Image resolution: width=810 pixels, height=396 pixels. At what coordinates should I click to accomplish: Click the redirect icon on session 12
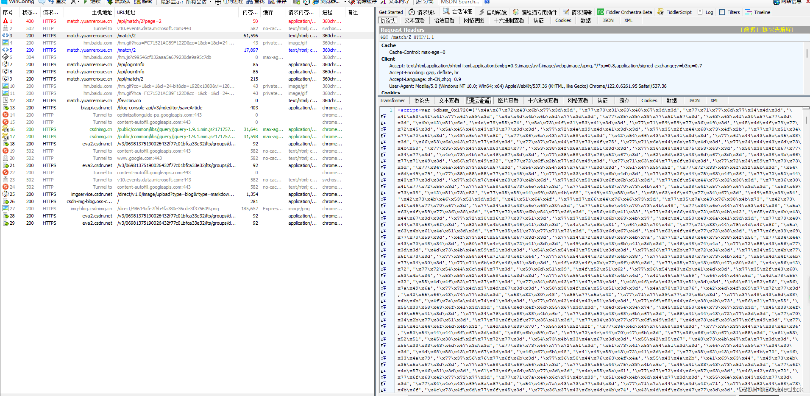(x=6, y=100)
